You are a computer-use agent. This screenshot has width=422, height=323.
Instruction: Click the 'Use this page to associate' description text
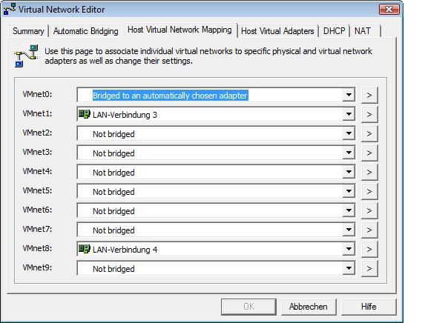click(x=208, y=56)
